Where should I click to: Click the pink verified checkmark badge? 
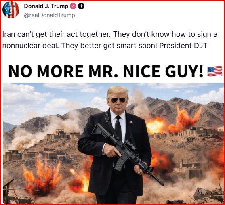click(x=73, y=6)
